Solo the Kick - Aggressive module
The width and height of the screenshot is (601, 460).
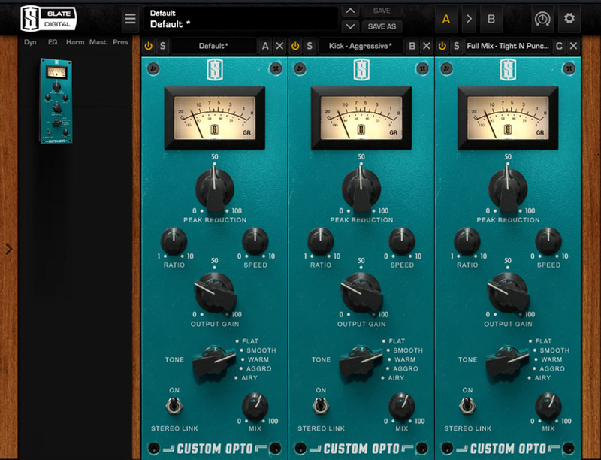(310, 46)
